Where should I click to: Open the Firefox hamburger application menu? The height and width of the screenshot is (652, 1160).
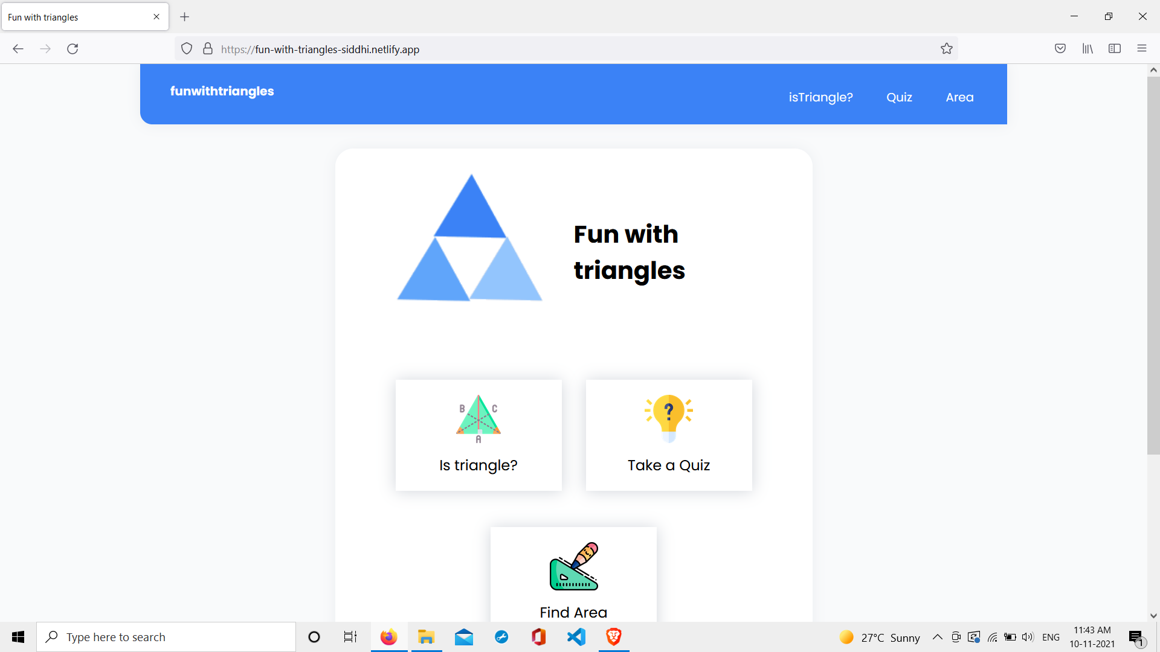[x=1141, y=49]
